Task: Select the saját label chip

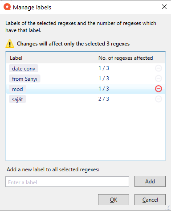Action: coord(17,99)
